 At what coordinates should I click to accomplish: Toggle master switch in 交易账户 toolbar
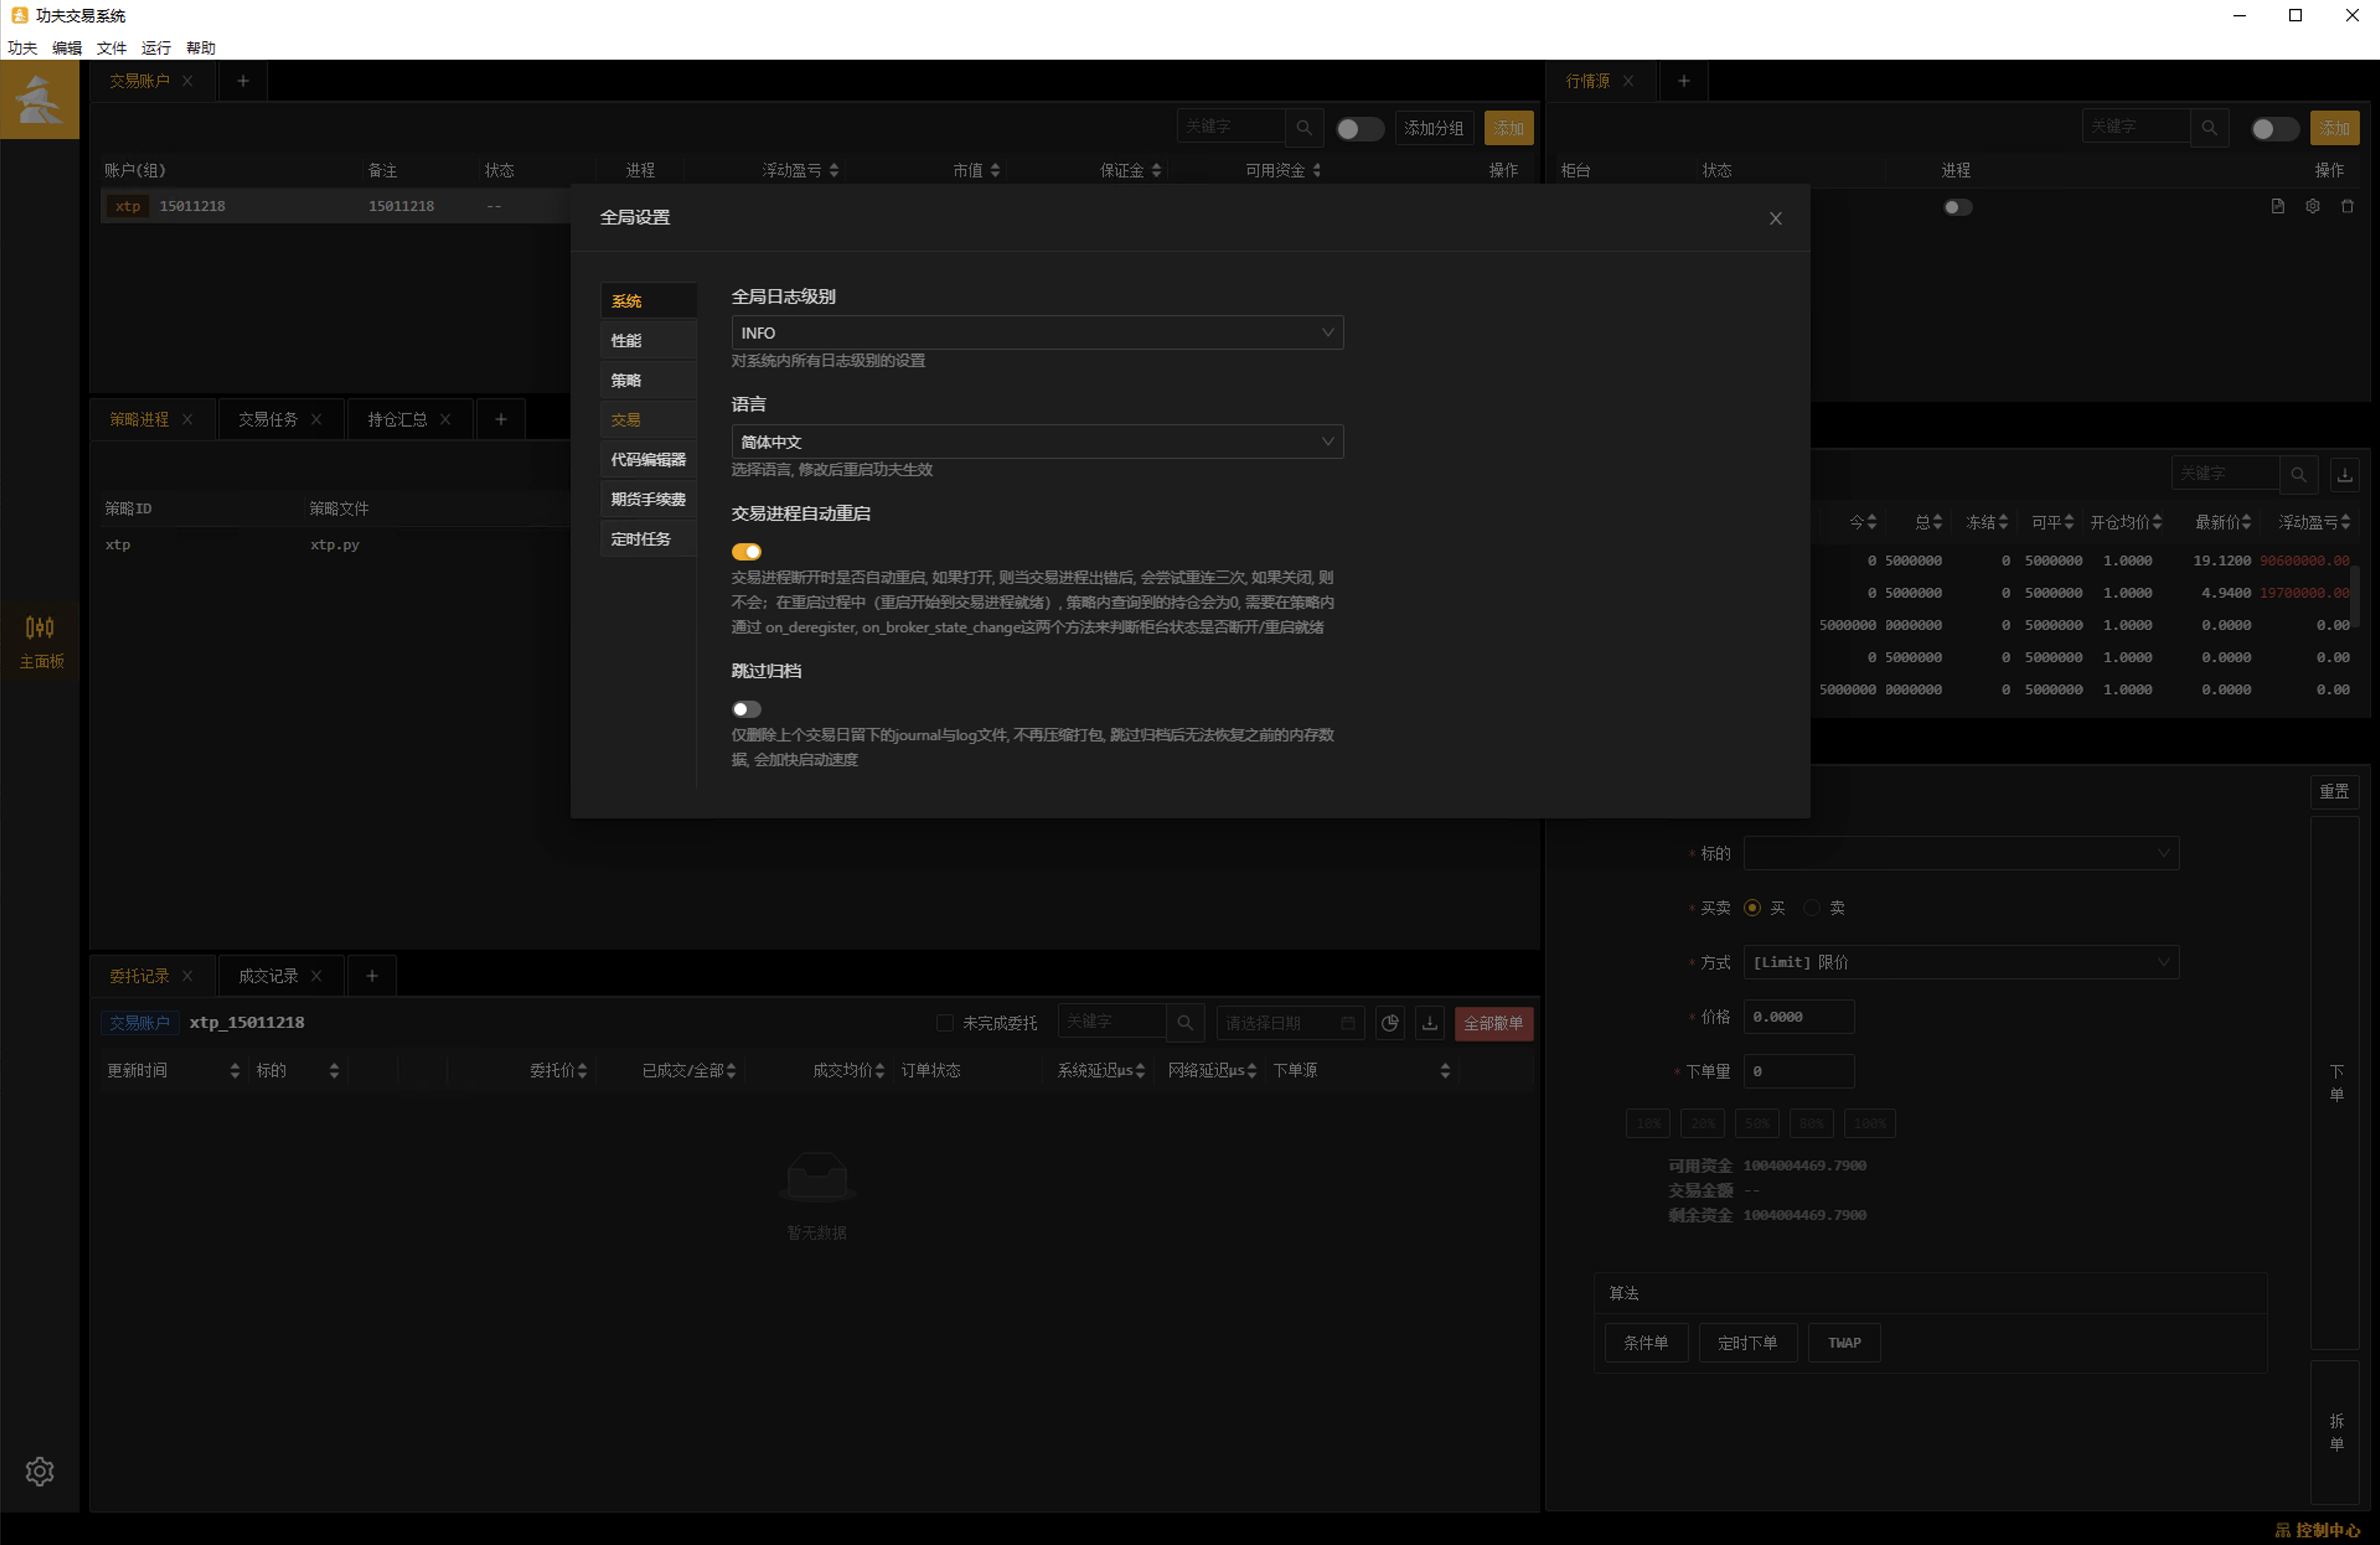1359,128
